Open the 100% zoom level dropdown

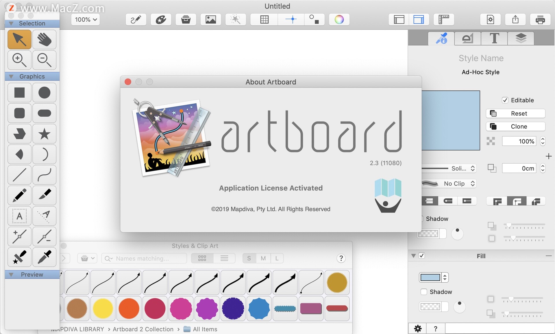(86, 20)
